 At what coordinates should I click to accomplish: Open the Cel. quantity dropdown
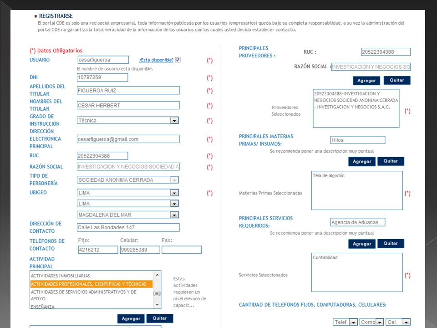coord(398,322)
